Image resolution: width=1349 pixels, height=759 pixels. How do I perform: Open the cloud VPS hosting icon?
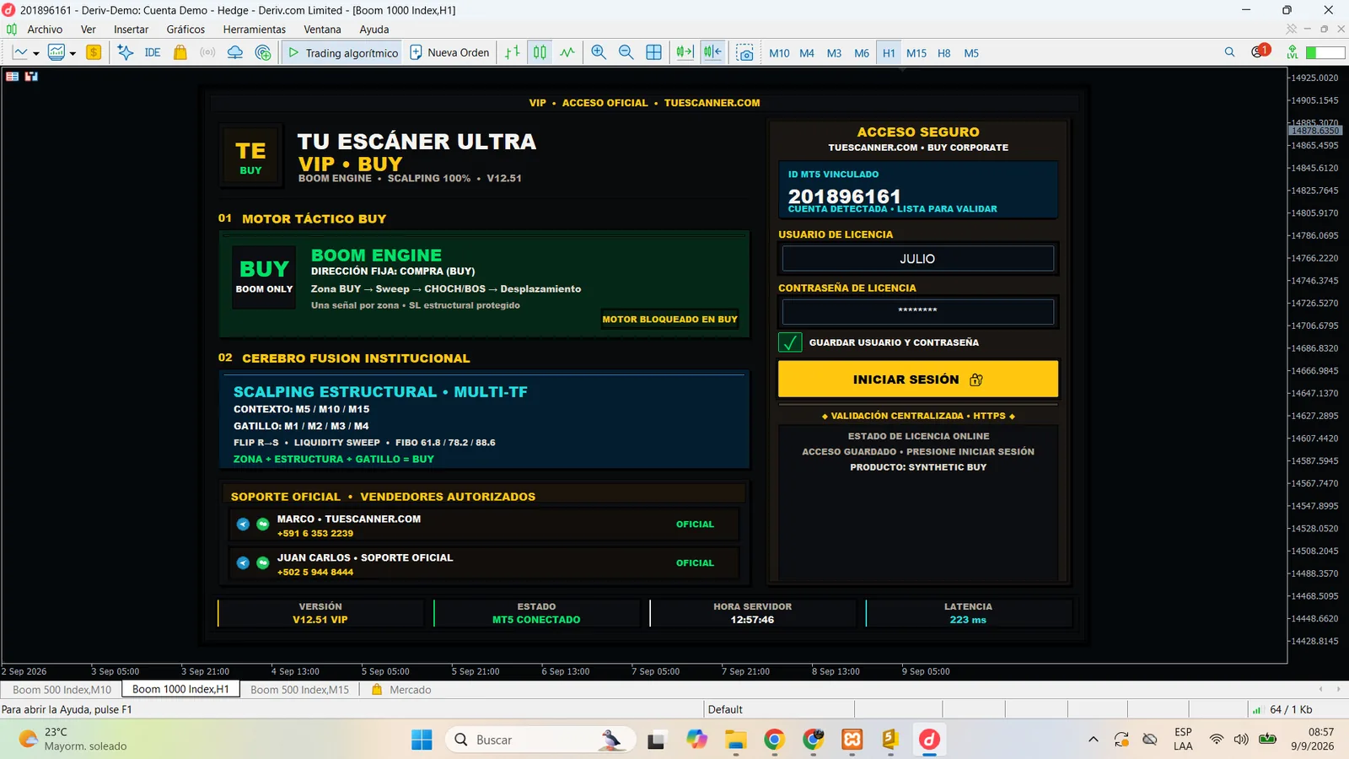[235, 52]
